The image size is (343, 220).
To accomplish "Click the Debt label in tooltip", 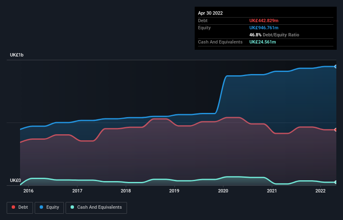I will 203,20.
